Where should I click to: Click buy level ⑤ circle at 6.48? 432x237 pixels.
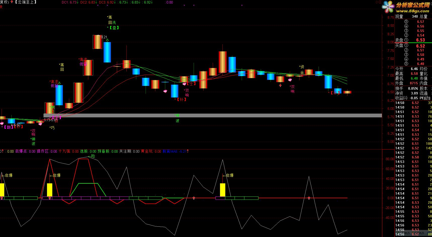(406, 64)
